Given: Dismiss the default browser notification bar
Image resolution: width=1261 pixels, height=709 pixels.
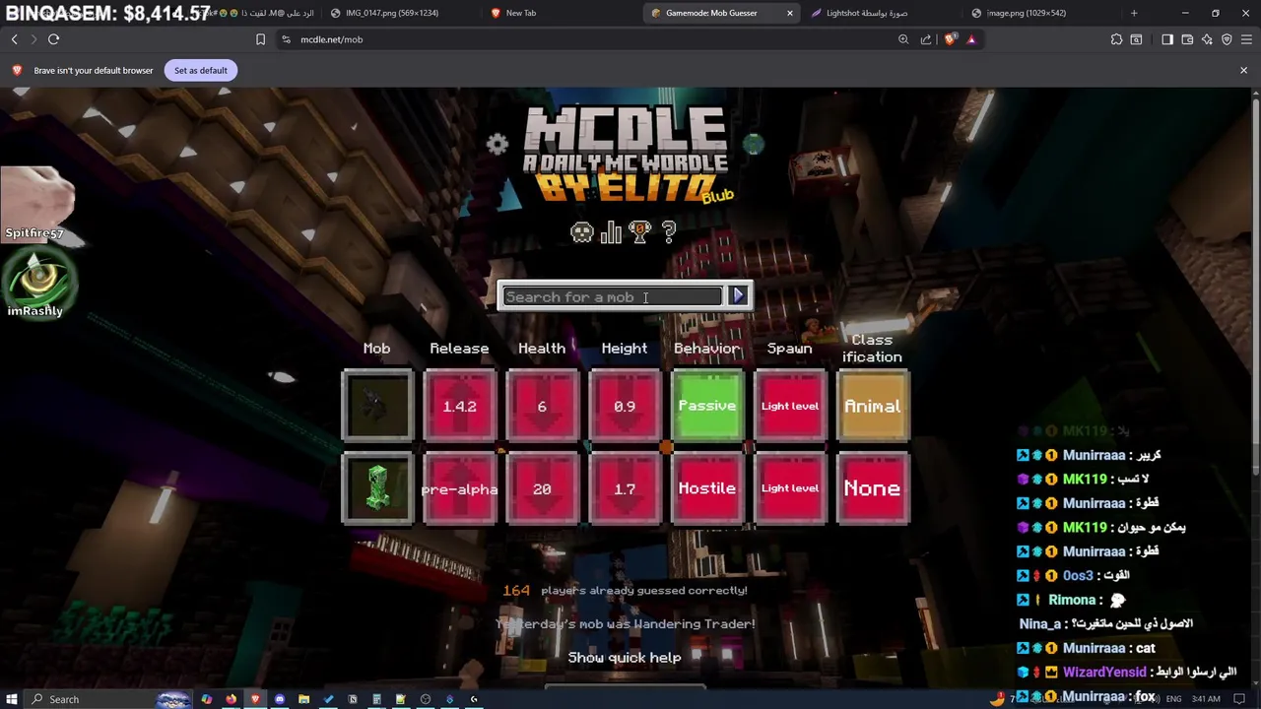Looking at the screenshot, I should [x=1243, y=70].
